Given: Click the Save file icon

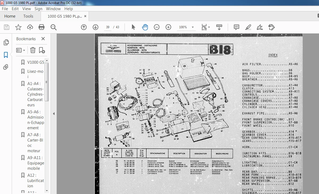Looking at the screenshot, I should coord(6,27).
